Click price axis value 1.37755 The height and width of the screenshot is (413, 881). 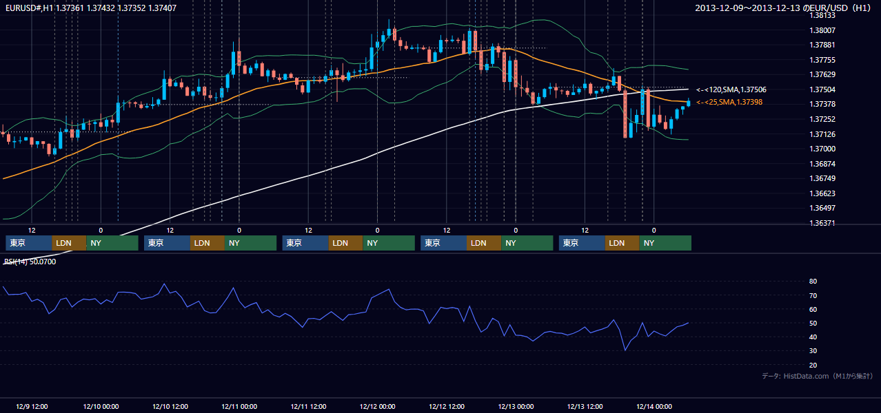pos(823,60)
